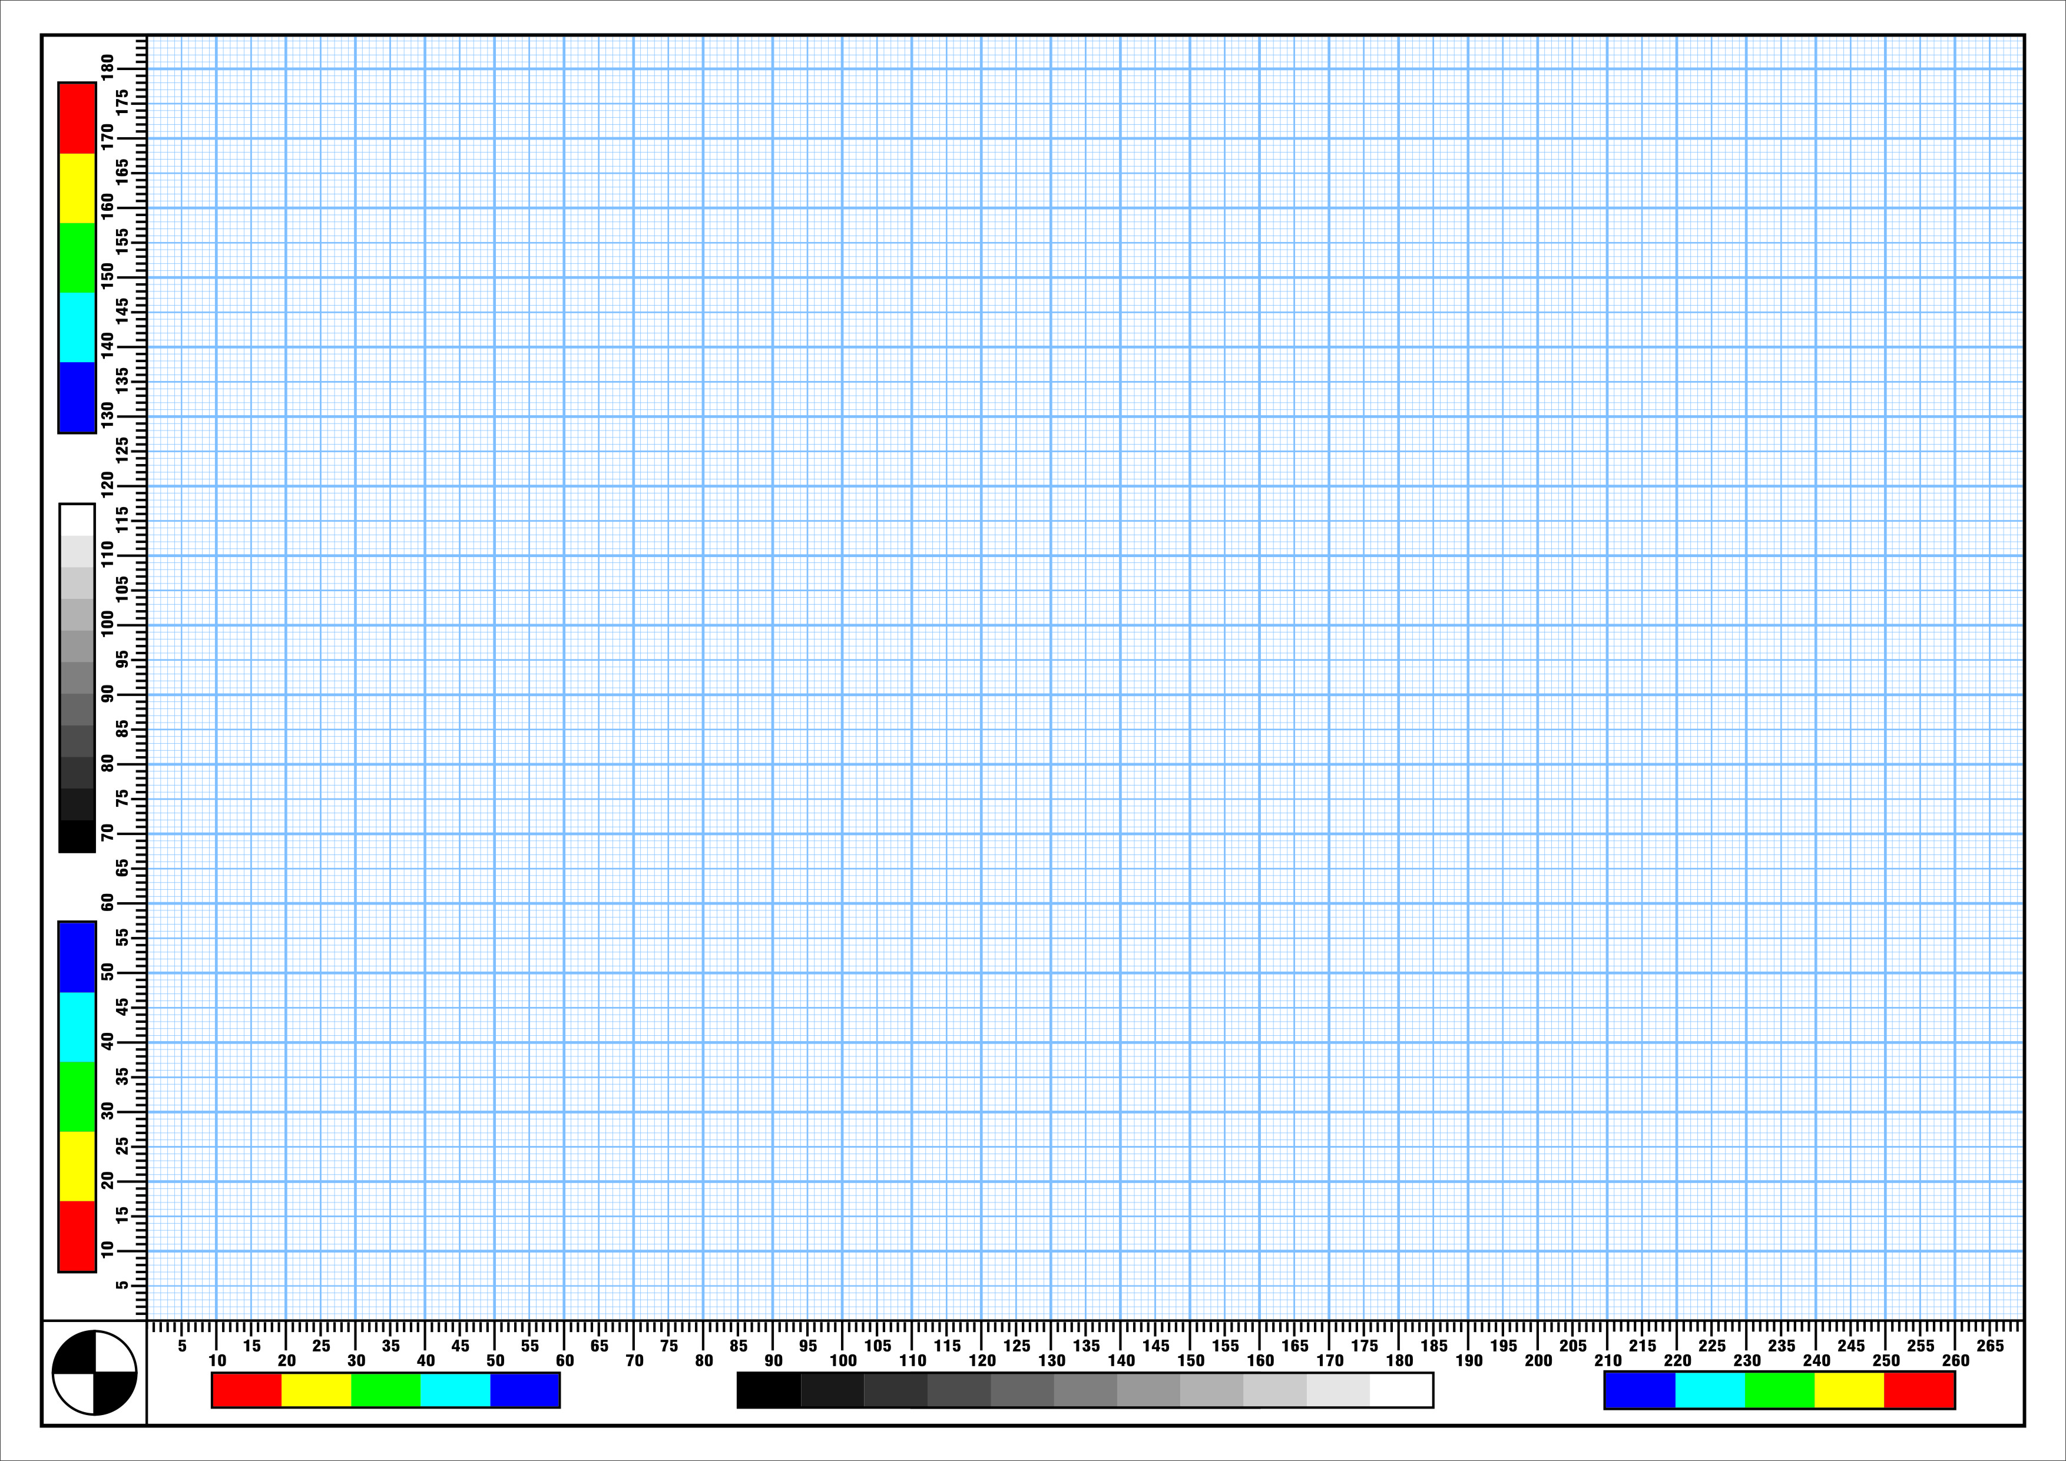Click label 230 on the horizontal ruler
This screenshot has width=2066, height=1461.
tap(1747, 1360)
